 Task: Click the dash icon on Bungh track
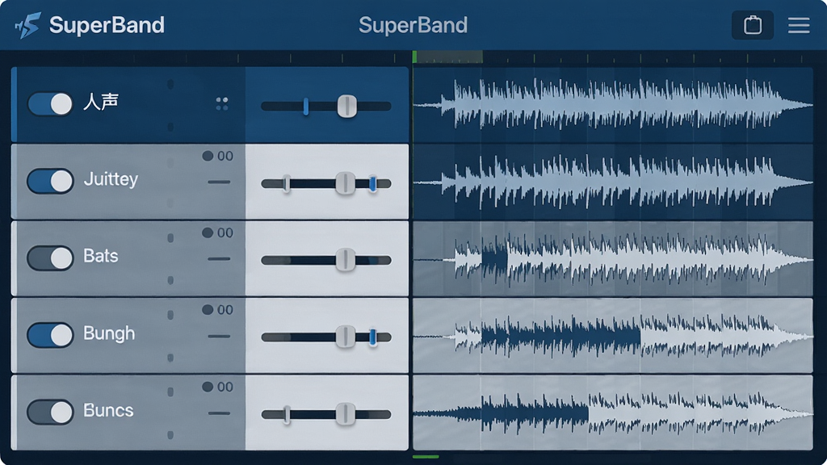click(219, 336)
